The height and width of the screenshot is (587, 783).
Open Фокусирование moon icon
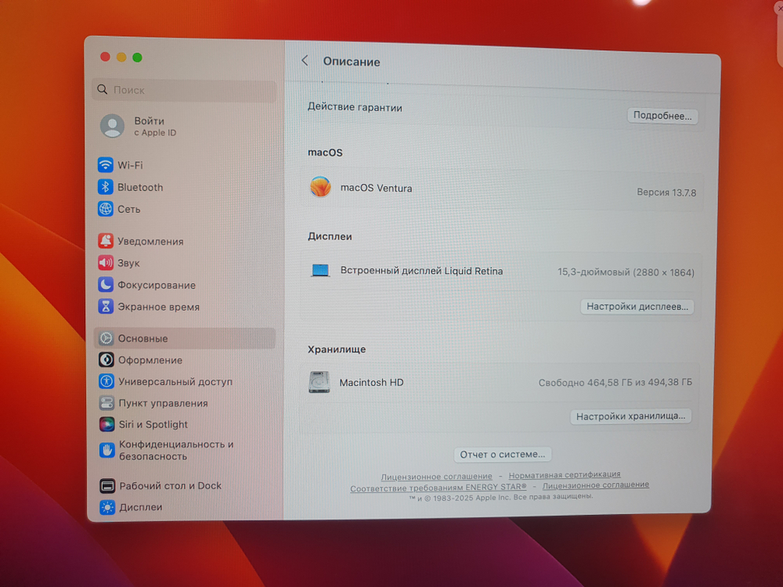pos(106,285)
